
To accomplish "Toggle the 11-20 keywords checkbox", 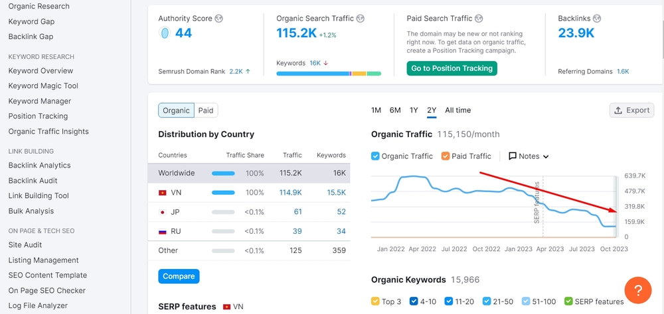I will [x=449, y=301].
